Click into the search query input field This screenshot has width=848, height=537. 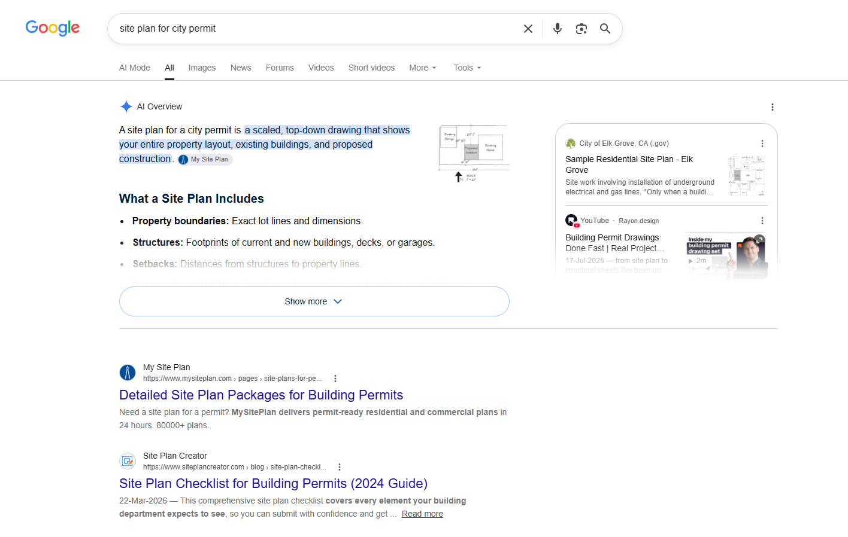tap(314, 29)
